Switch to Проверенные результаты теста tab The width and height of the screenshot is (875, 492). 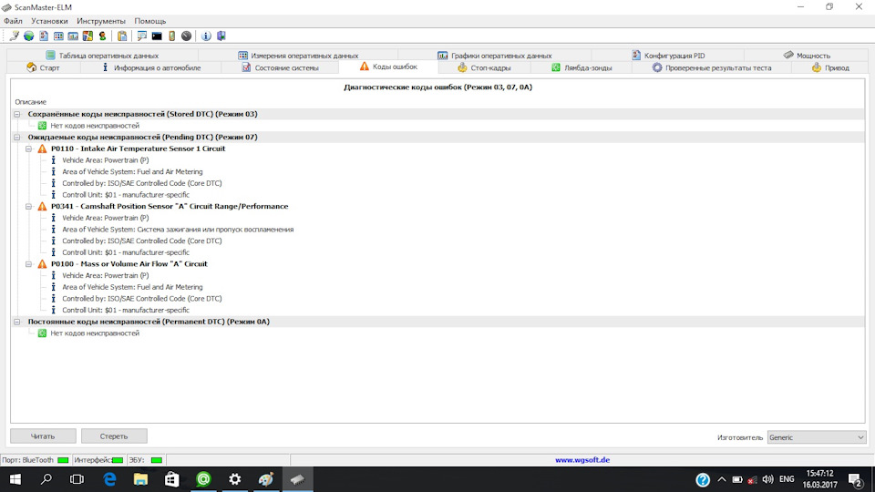[x=712, y=67]
